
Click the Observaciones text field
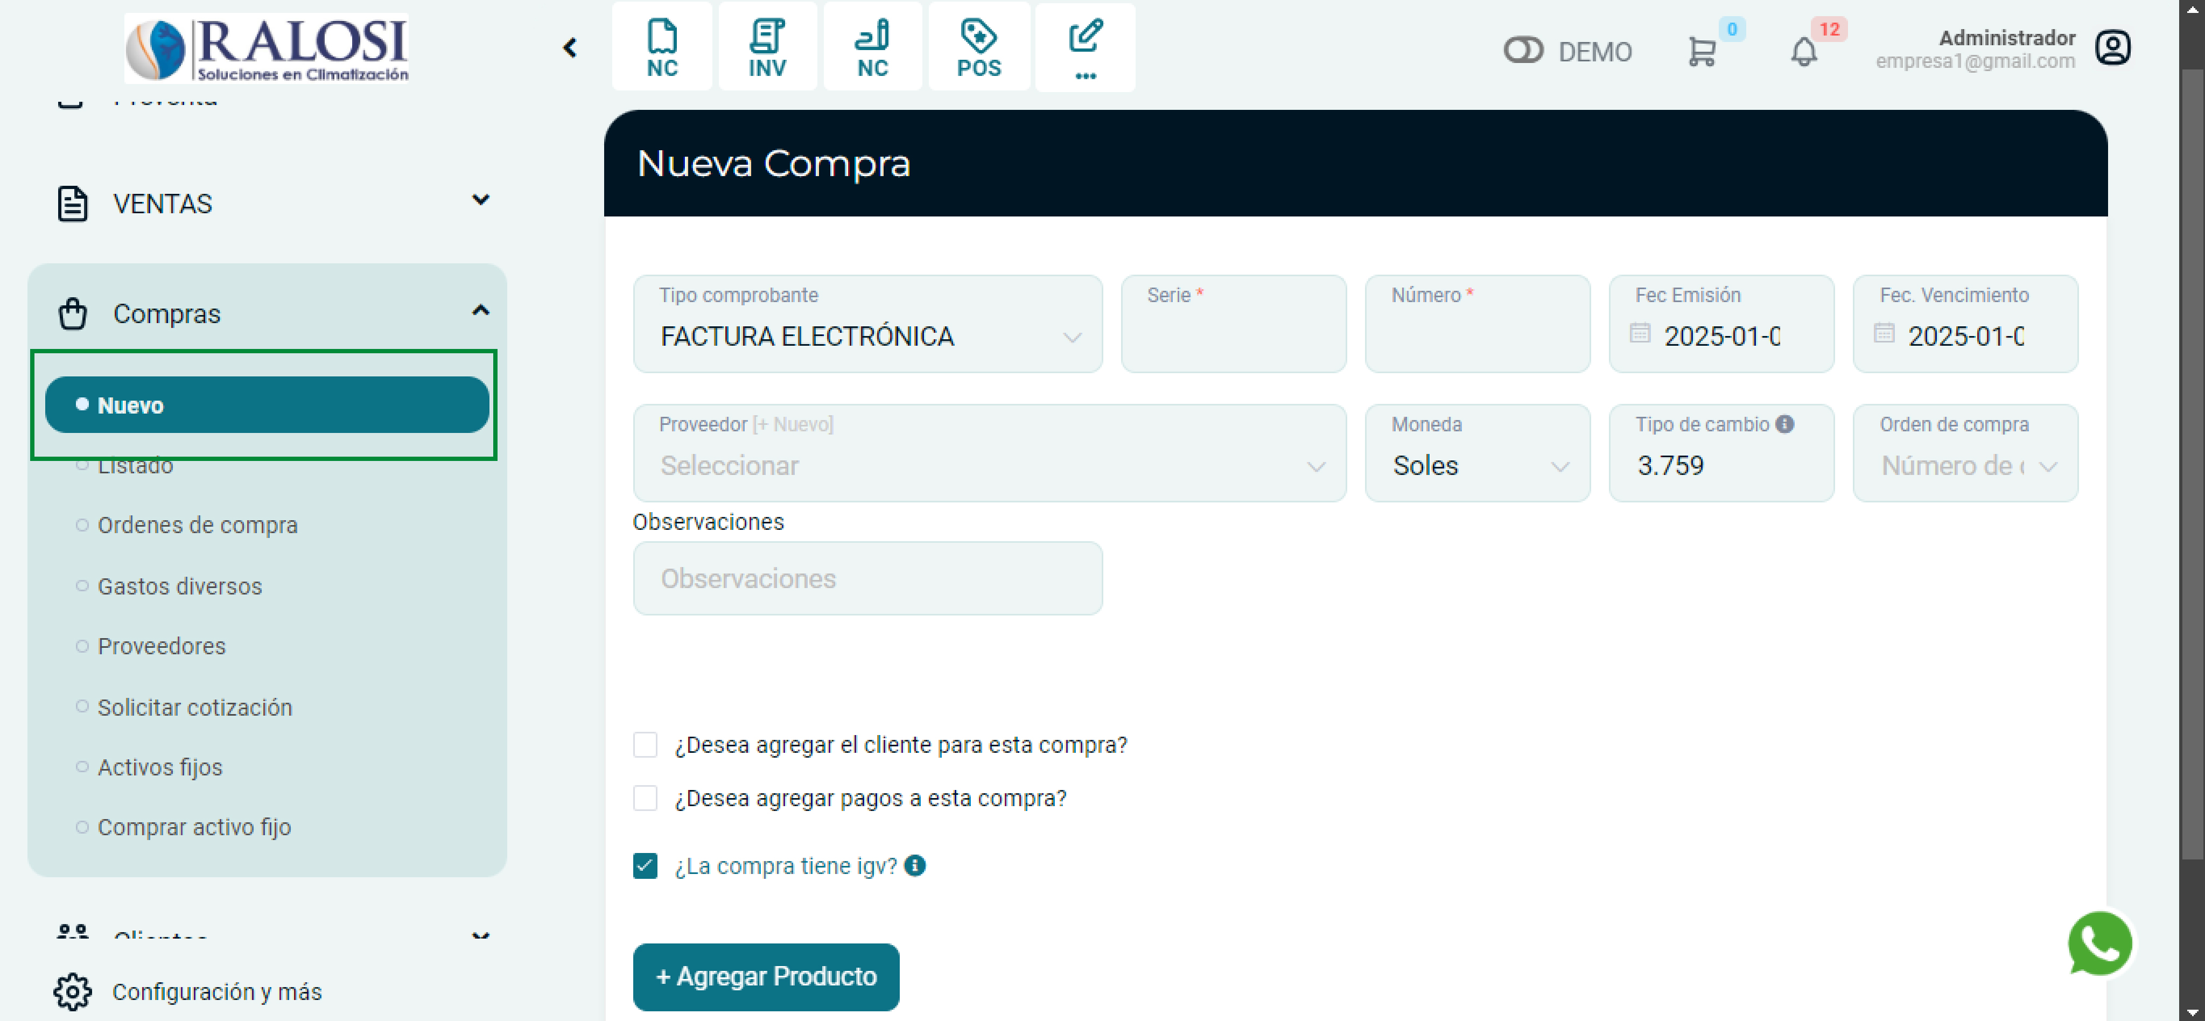coord(867,578)
